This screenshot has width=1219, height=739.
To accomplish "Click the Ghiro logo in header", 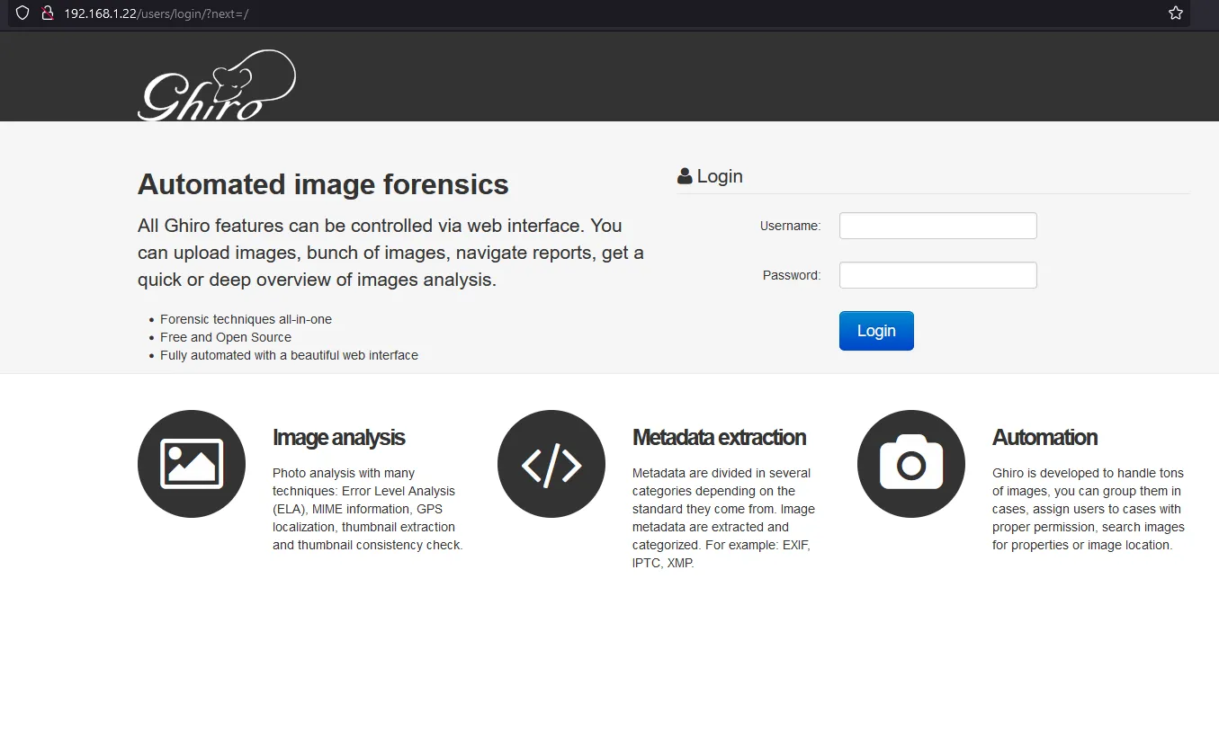I will [217, 86].
